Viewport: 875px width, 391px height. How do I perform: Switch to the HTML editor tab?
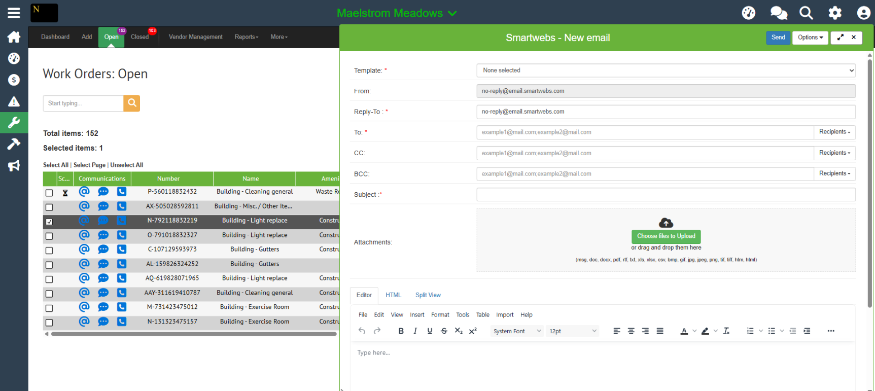pos(393,295)
